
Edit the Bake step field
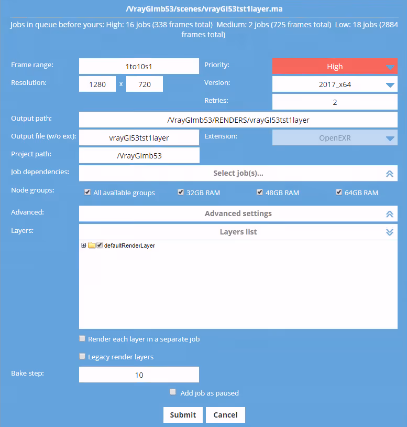pos(139,375)
